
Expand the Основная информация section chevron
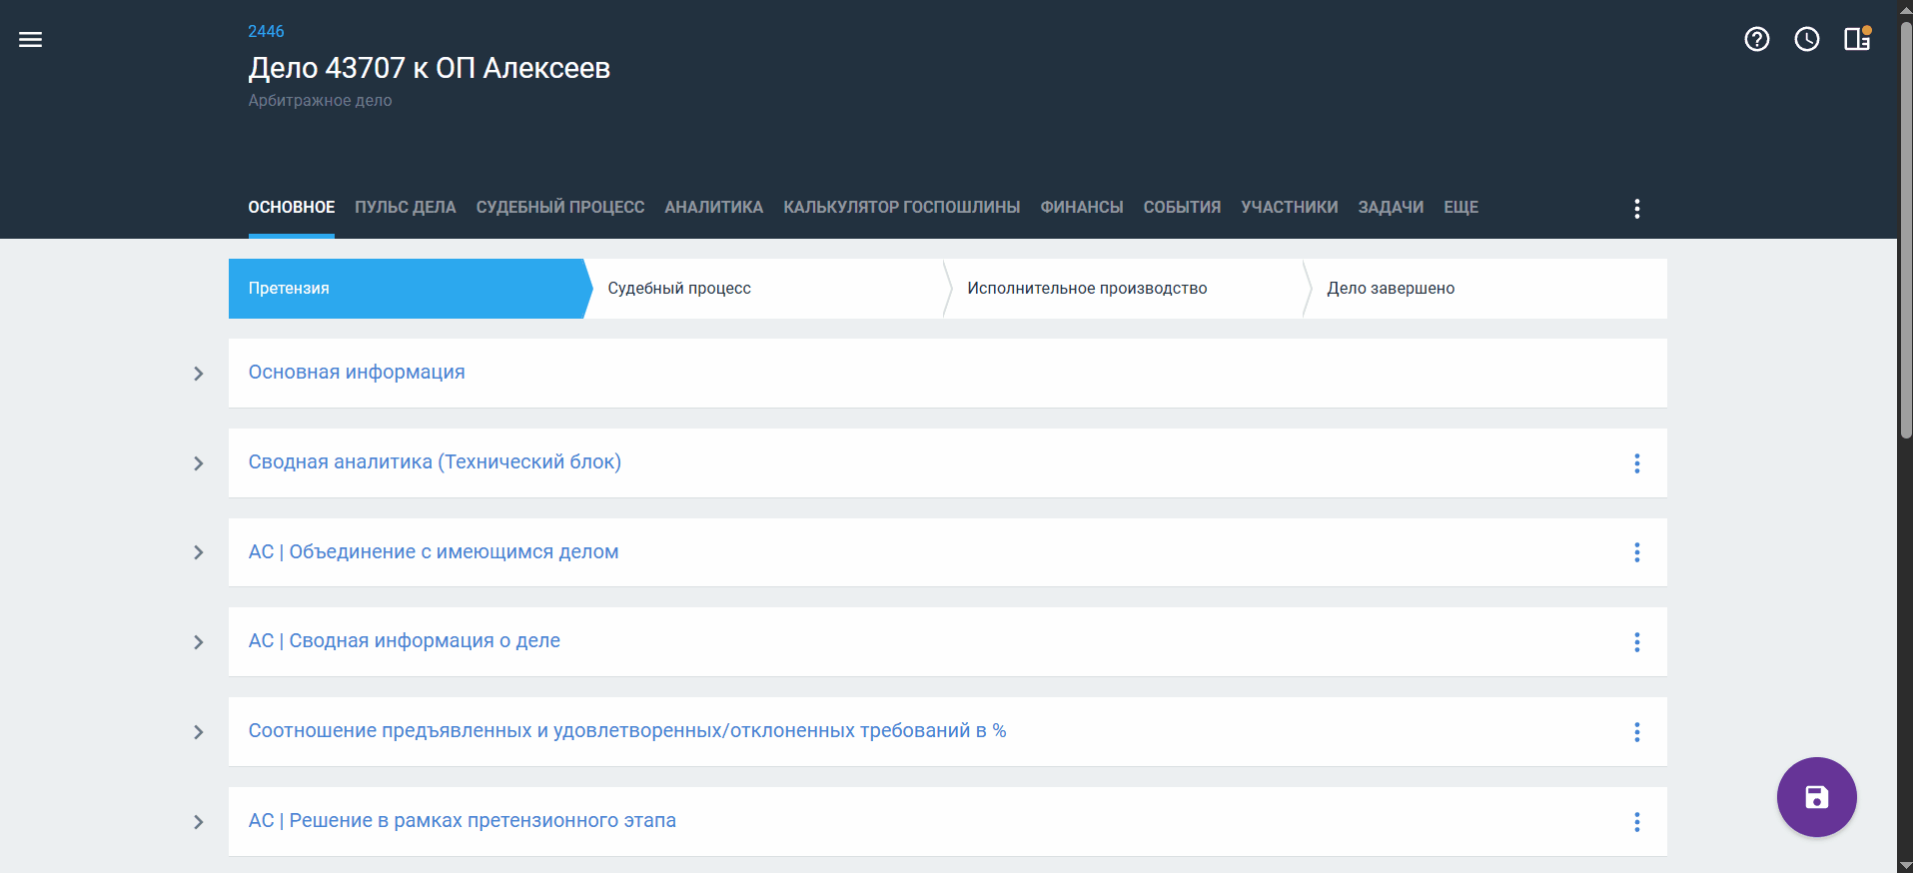click(x=198, y=374)
